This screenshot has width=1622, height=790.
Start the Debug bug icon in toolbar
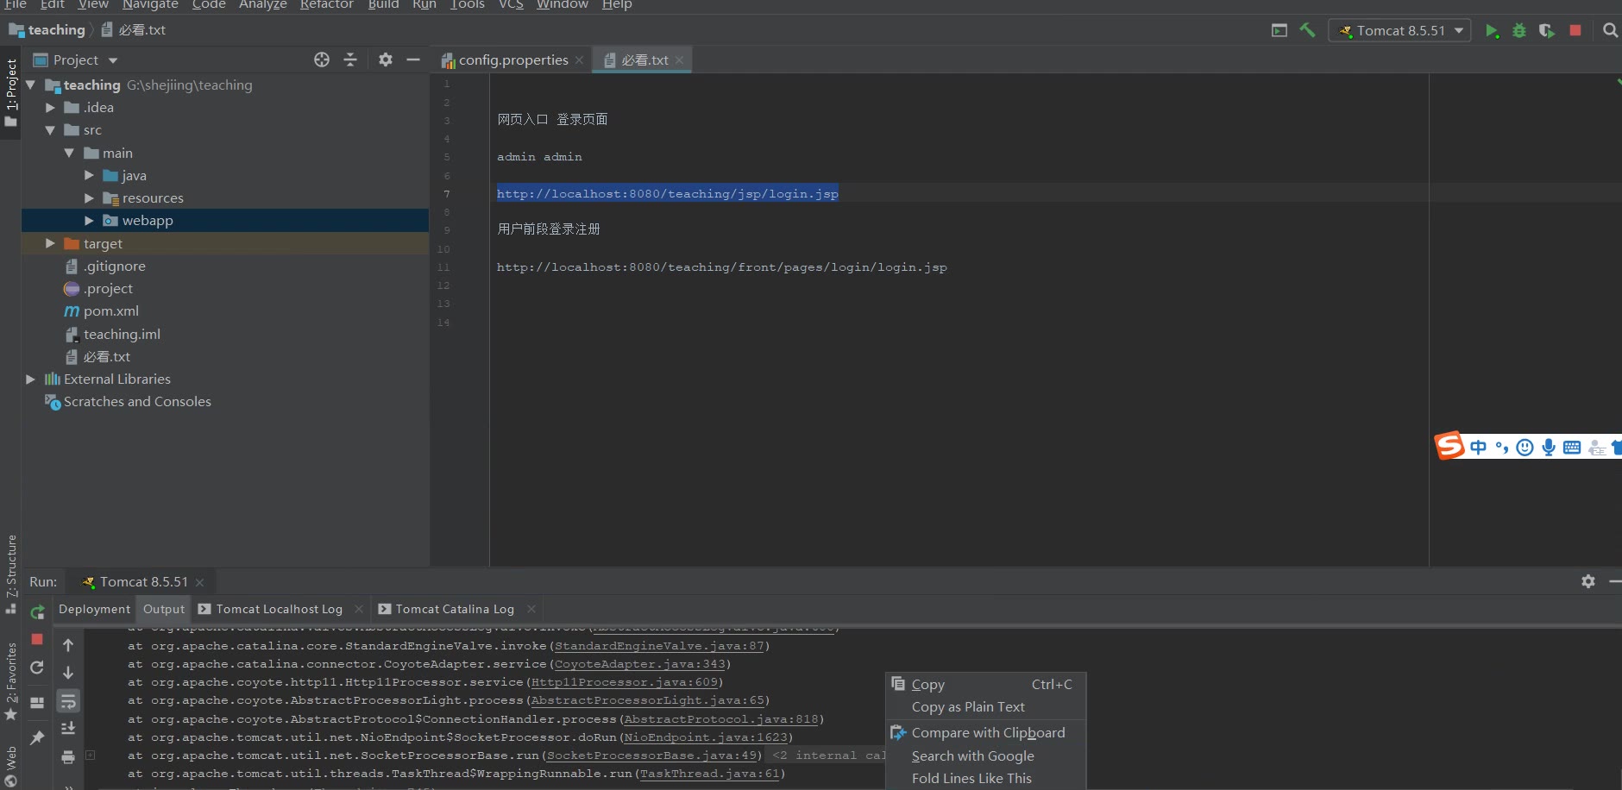click(x=1519, y=30)
